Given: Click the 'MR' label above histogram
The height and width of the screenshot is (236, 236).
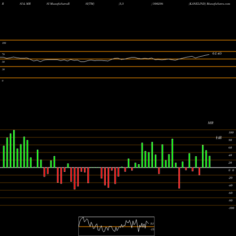Looking at the screenshot, I should point(211,123).
